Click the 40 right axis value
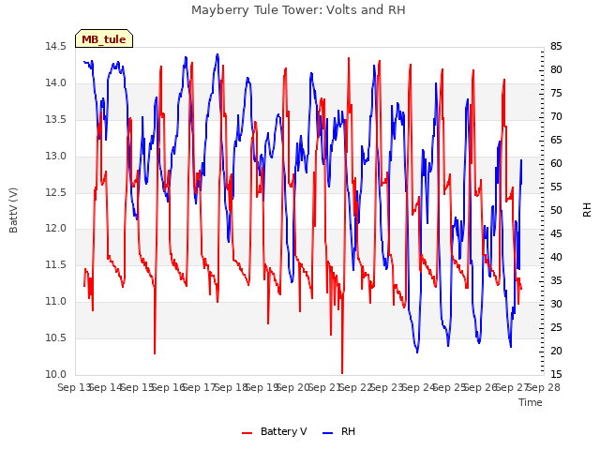Image resolution: width=600 pixels, height=450 pixels. [x=556, y=257]
